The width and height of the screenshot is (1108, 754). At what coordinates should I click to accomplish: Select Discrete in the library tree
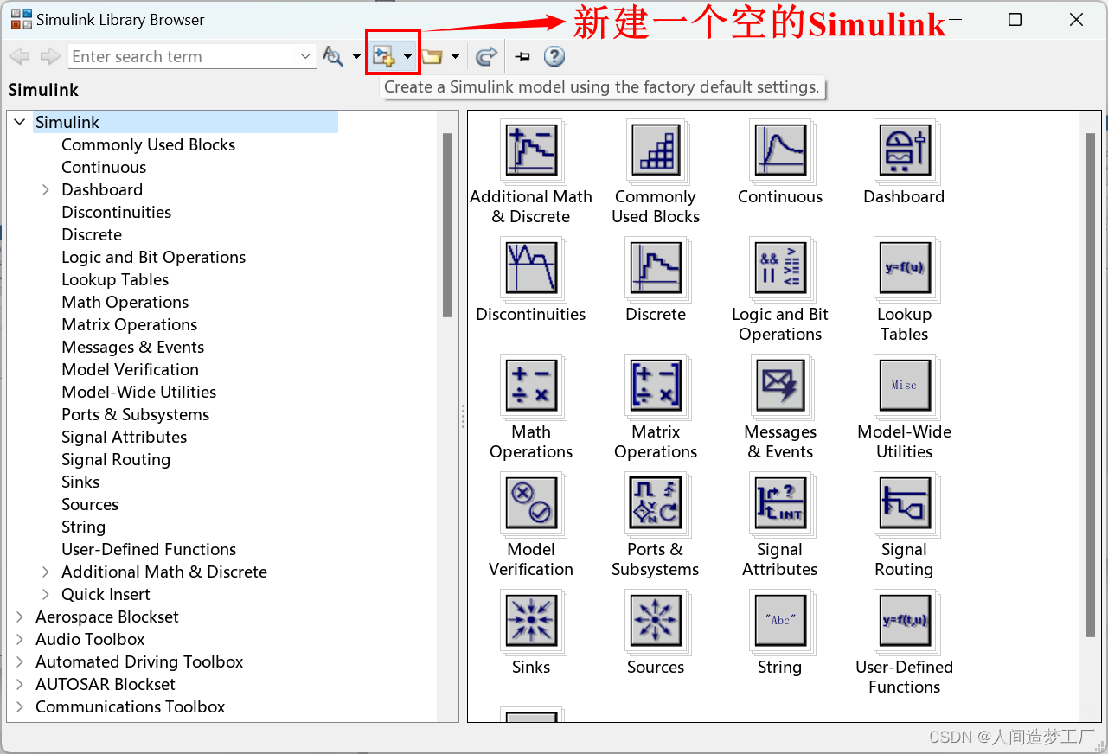click(x=92, y=235)
